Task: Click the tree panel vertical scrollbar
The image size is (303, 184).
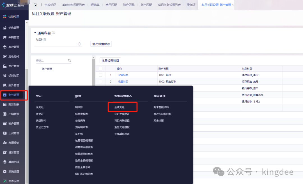Action: (x=93, y=70)
